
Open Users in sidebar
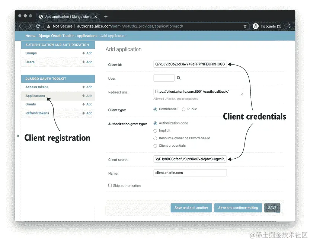[x=30, y=62]
